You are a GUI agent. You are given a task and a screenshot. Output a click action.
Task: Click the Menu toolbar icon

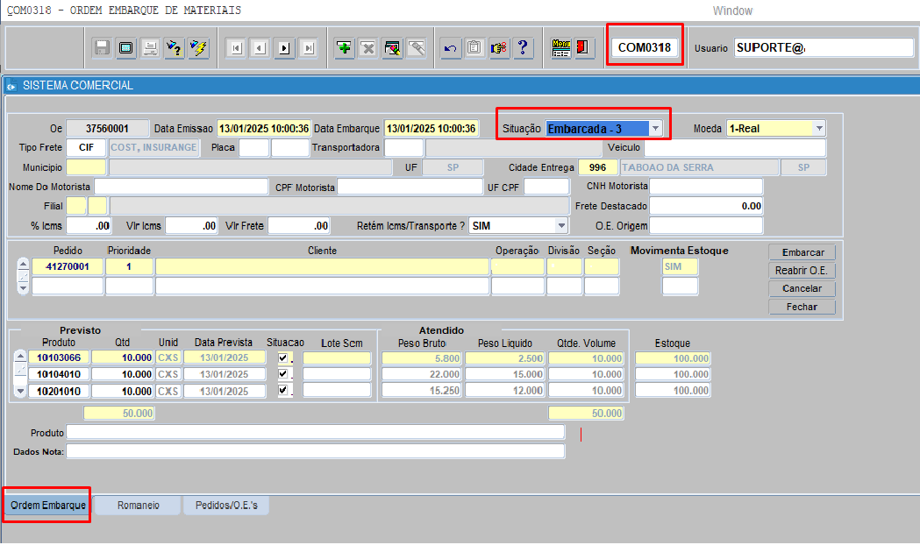point(561,48)
